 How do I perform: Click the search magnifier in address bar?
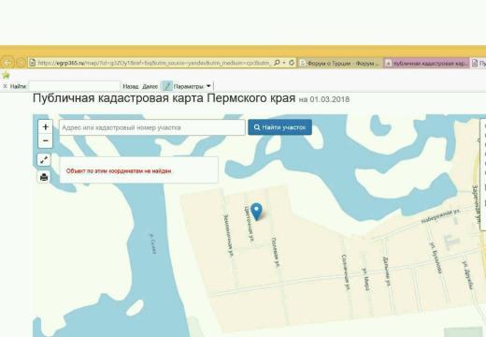277,63
